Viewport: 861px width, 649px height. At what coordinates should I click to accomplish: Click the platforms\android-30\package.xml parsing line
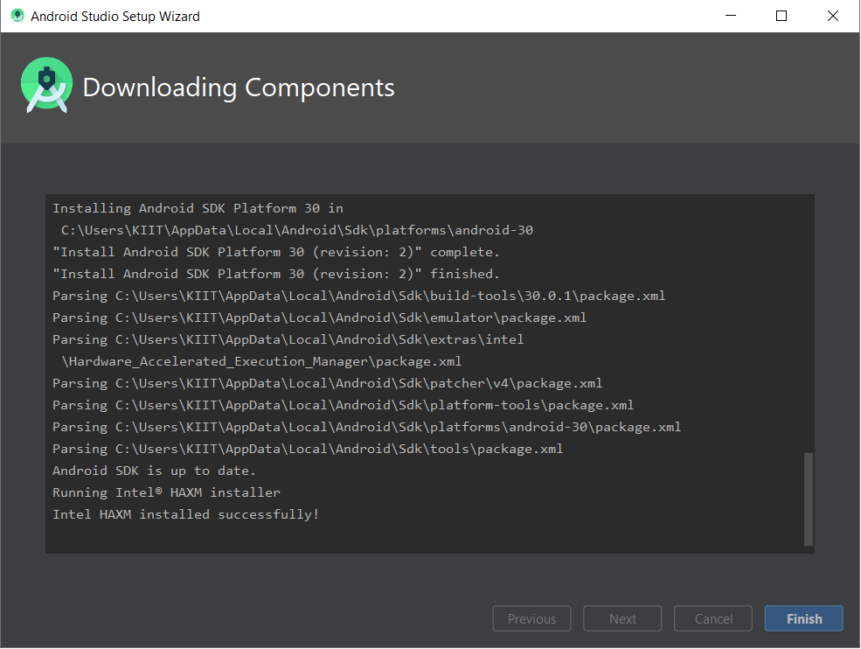coord(367,427)
